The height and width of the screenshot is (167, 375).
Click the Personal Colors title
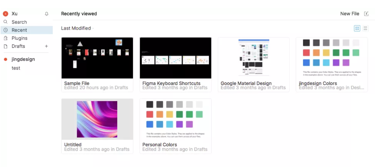click(160, 145)
